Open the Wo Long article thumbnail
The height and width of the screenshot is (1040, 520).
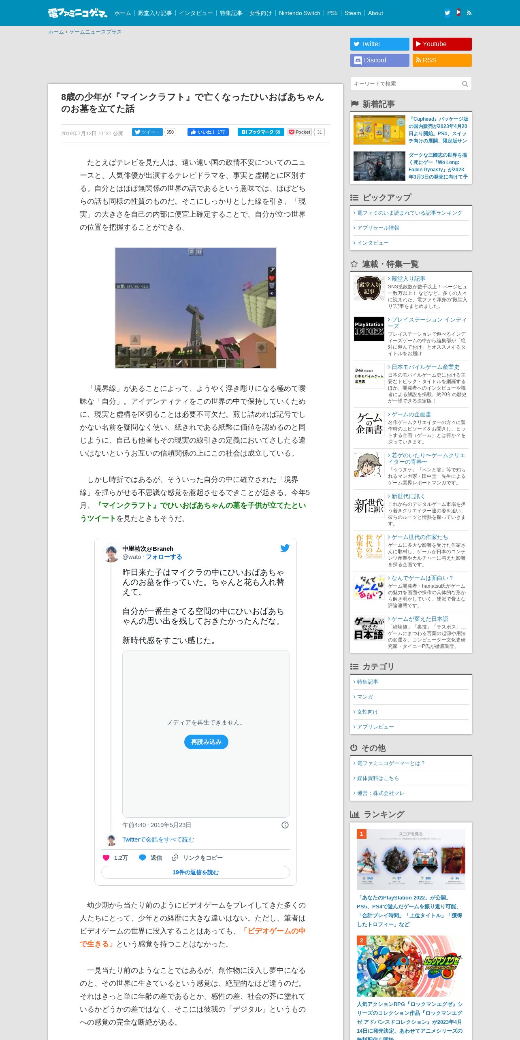(x=379, y=166)
